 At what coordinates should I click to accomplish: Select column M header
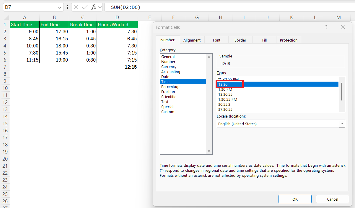[x=338, y=17]
